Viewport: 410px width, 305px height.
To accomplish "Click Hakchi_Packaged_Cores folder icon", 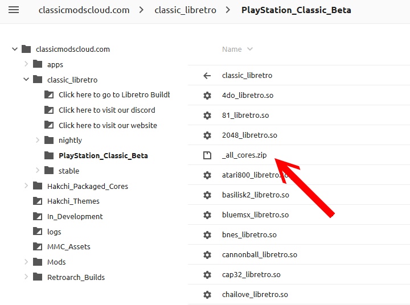I will pos(38,186).
